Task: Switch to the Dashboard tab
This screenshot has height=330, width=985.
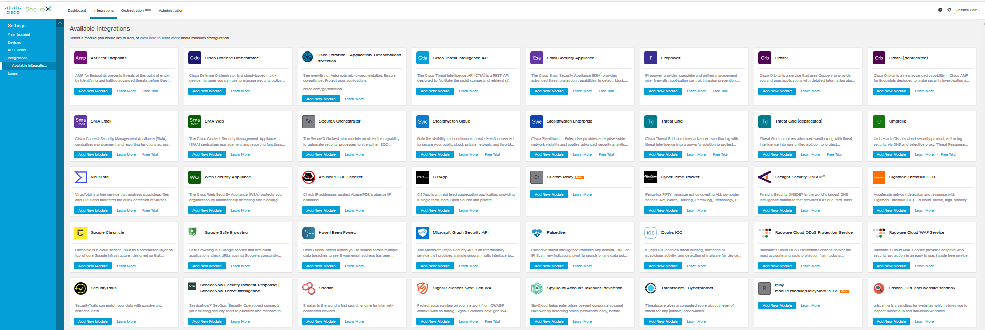Action: (x=77, y=10)
